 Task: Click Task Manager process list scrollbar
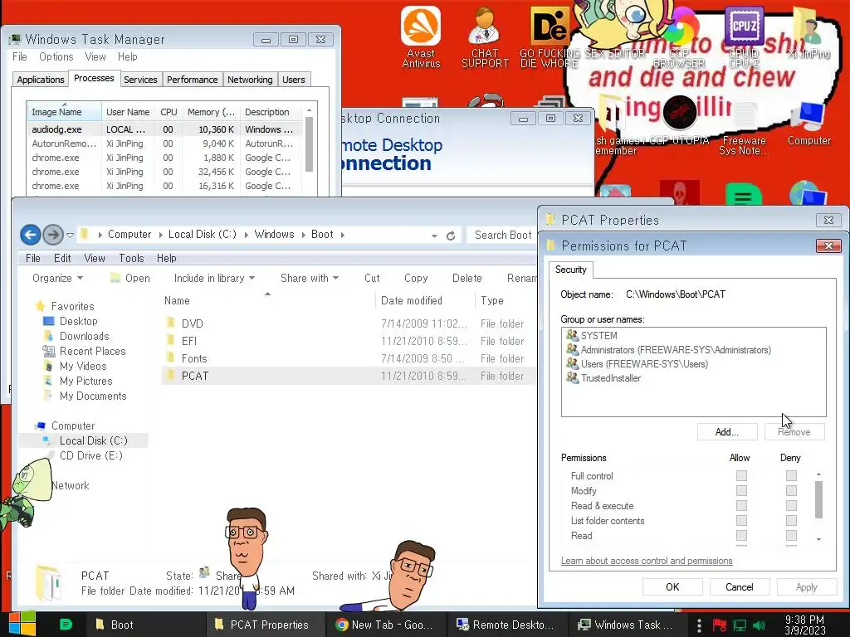pyautogui.click(x=309, y=144)
